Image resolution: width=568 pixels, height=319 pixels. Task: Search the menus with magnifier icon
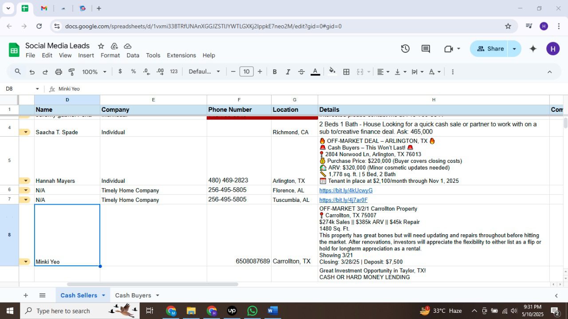[x=18, y=72]
